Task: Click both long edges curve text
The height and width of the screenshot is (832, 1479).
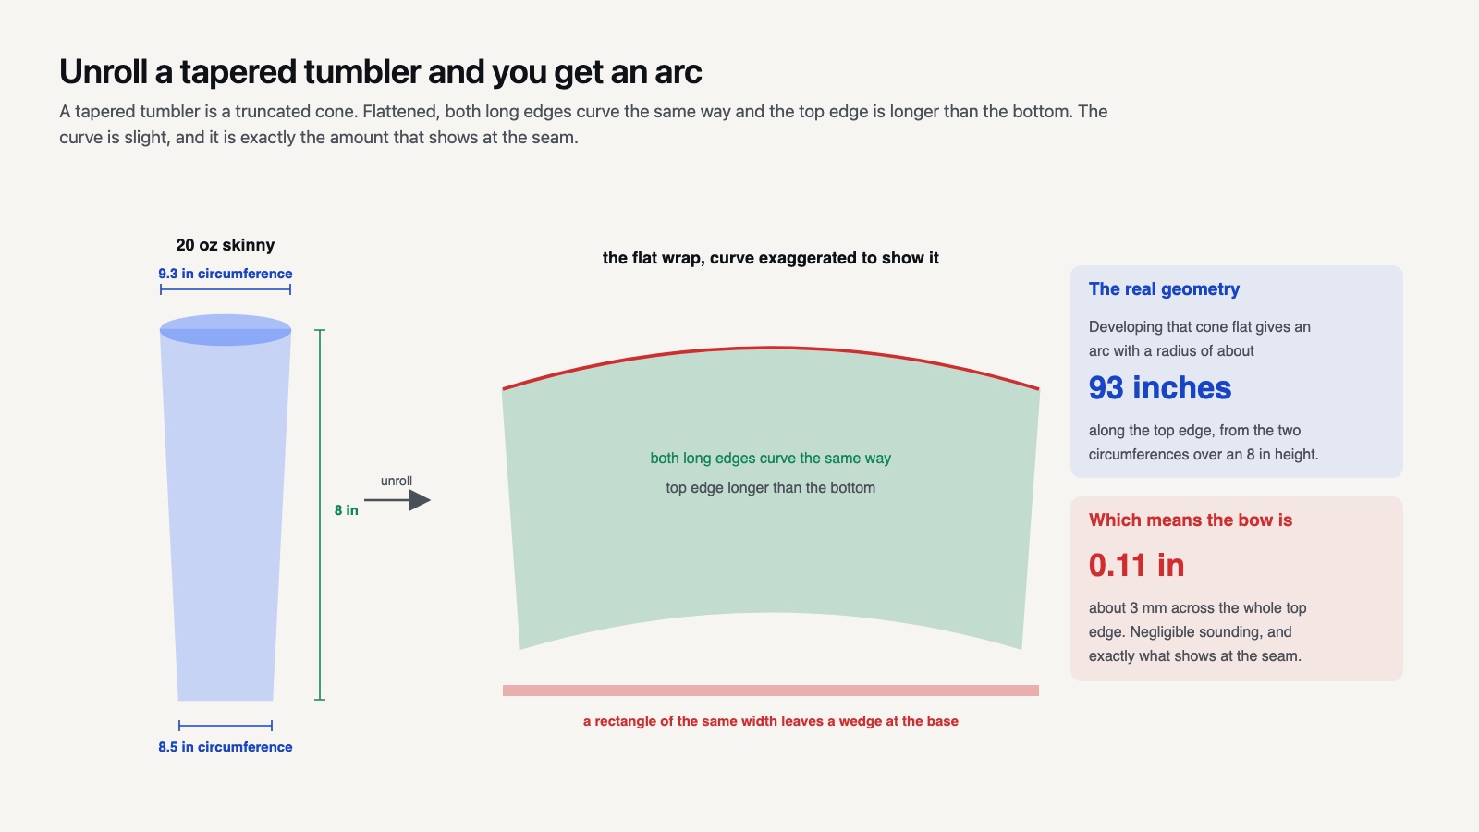Action: (x=771, y=459)
